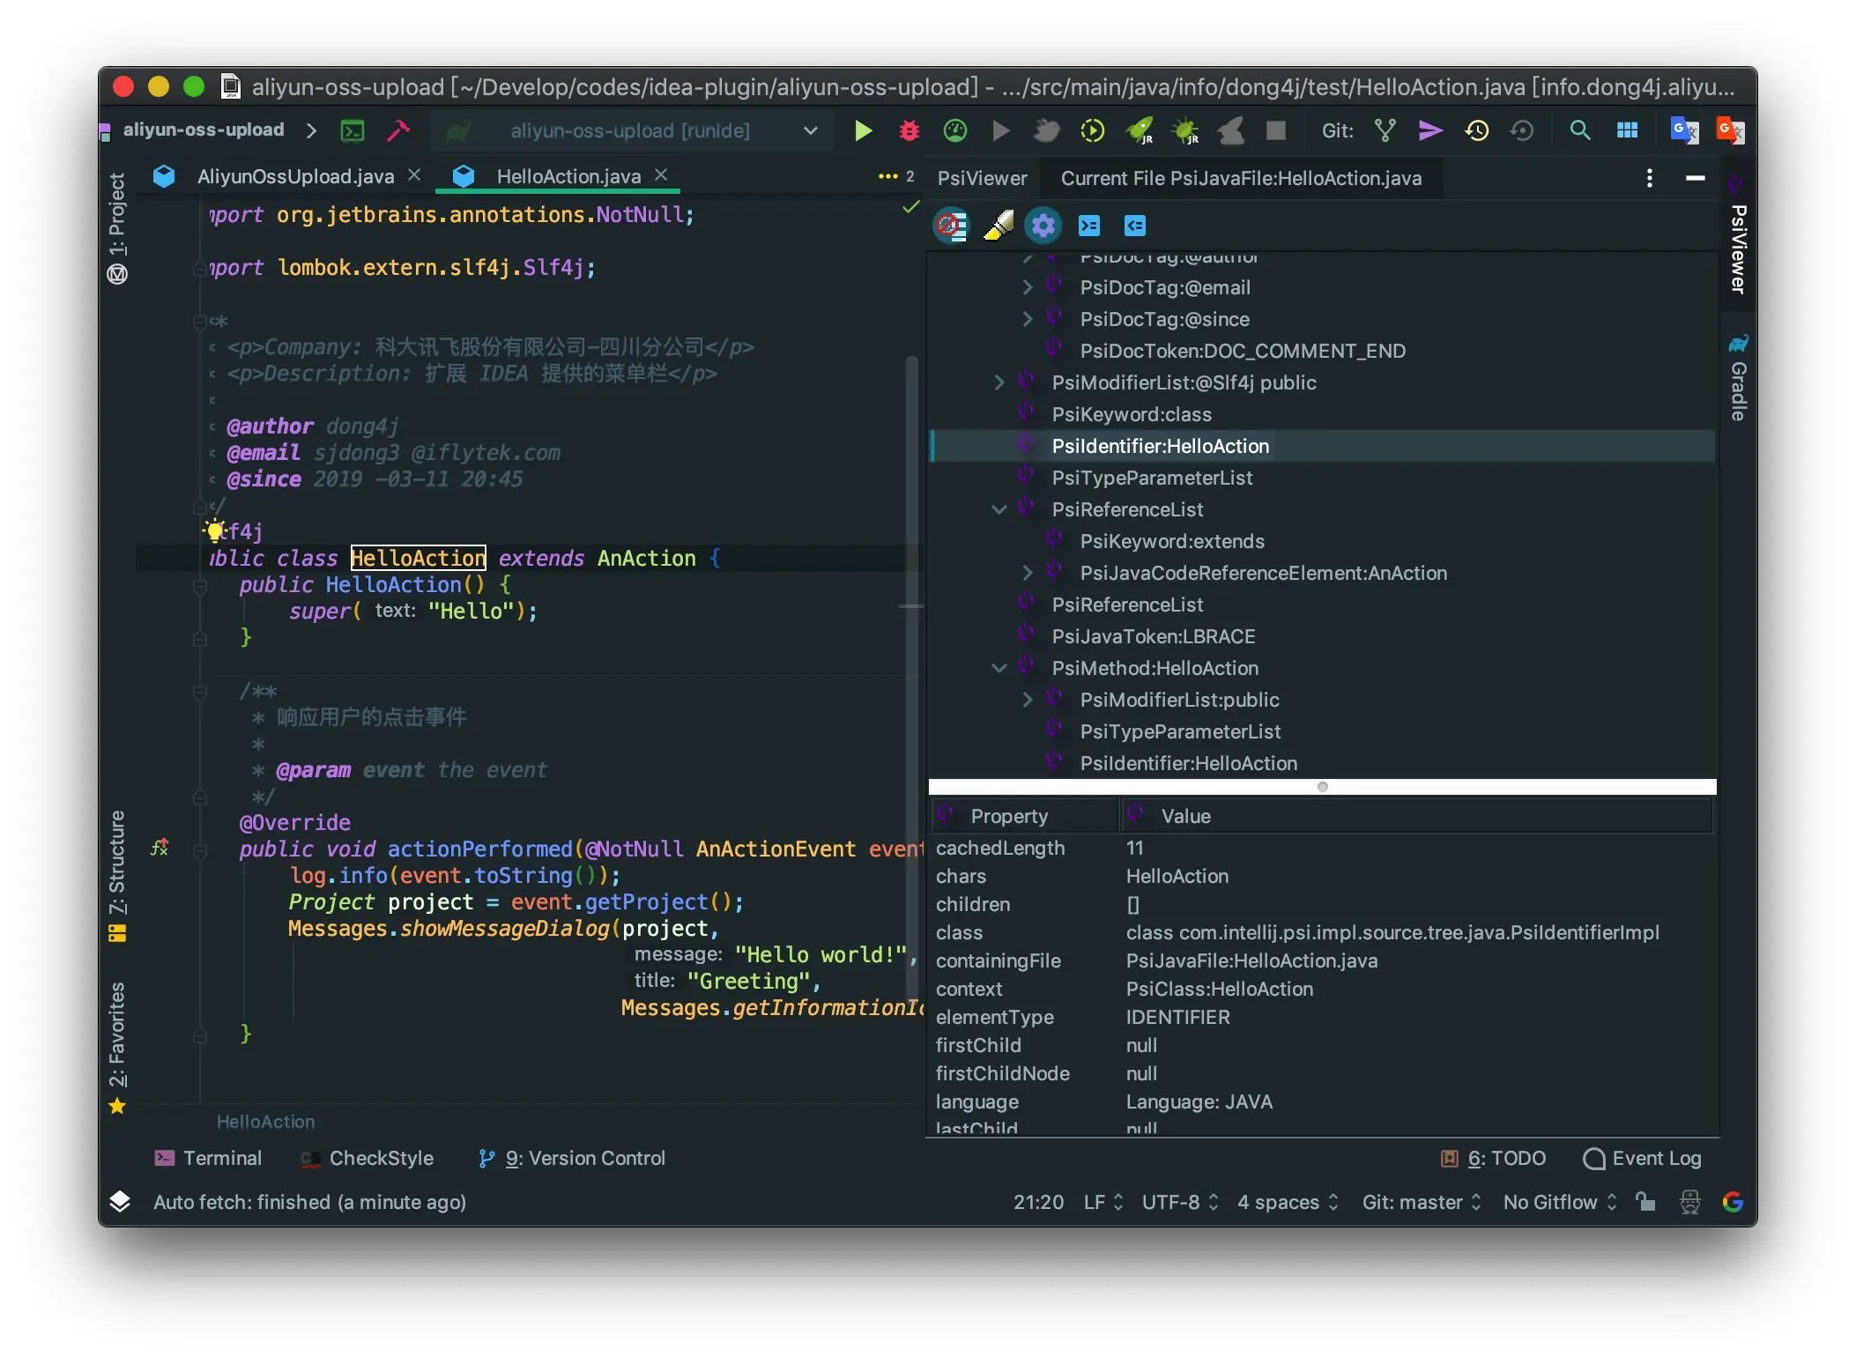1856x1357 pixels.
Task: Open Search Everywhere magnifier icon
Action: pyautogui.click(x=1580, y=131)
